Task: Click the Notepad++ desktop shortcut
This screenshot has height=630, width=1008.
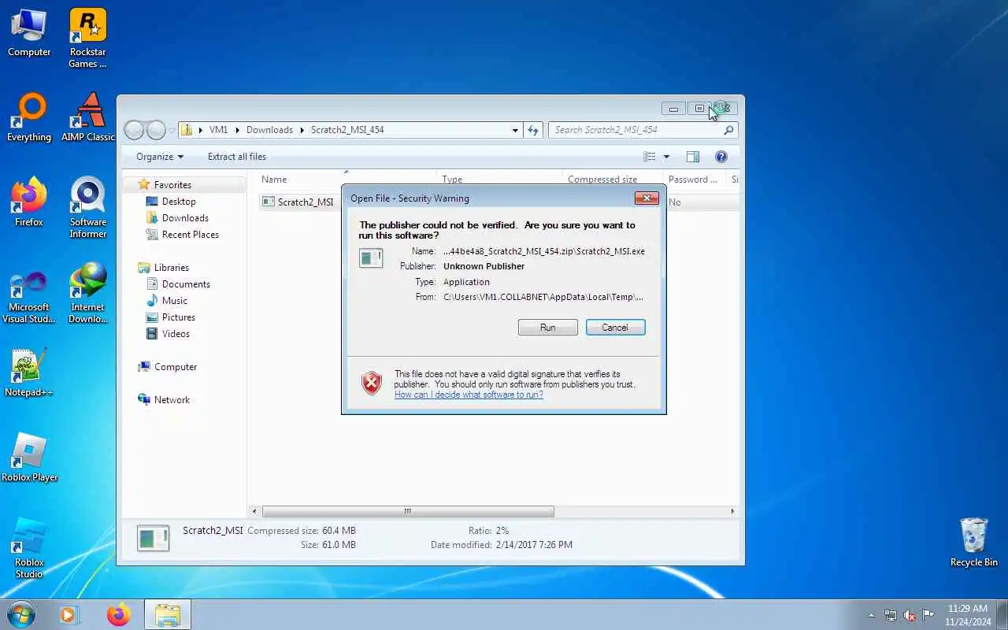Action: click(29, 372)
